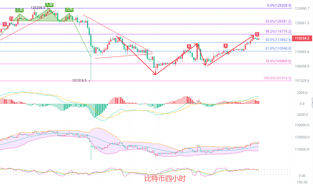Select the 0.0%(126208.5) Fibonacci level label

click(278, 5)
